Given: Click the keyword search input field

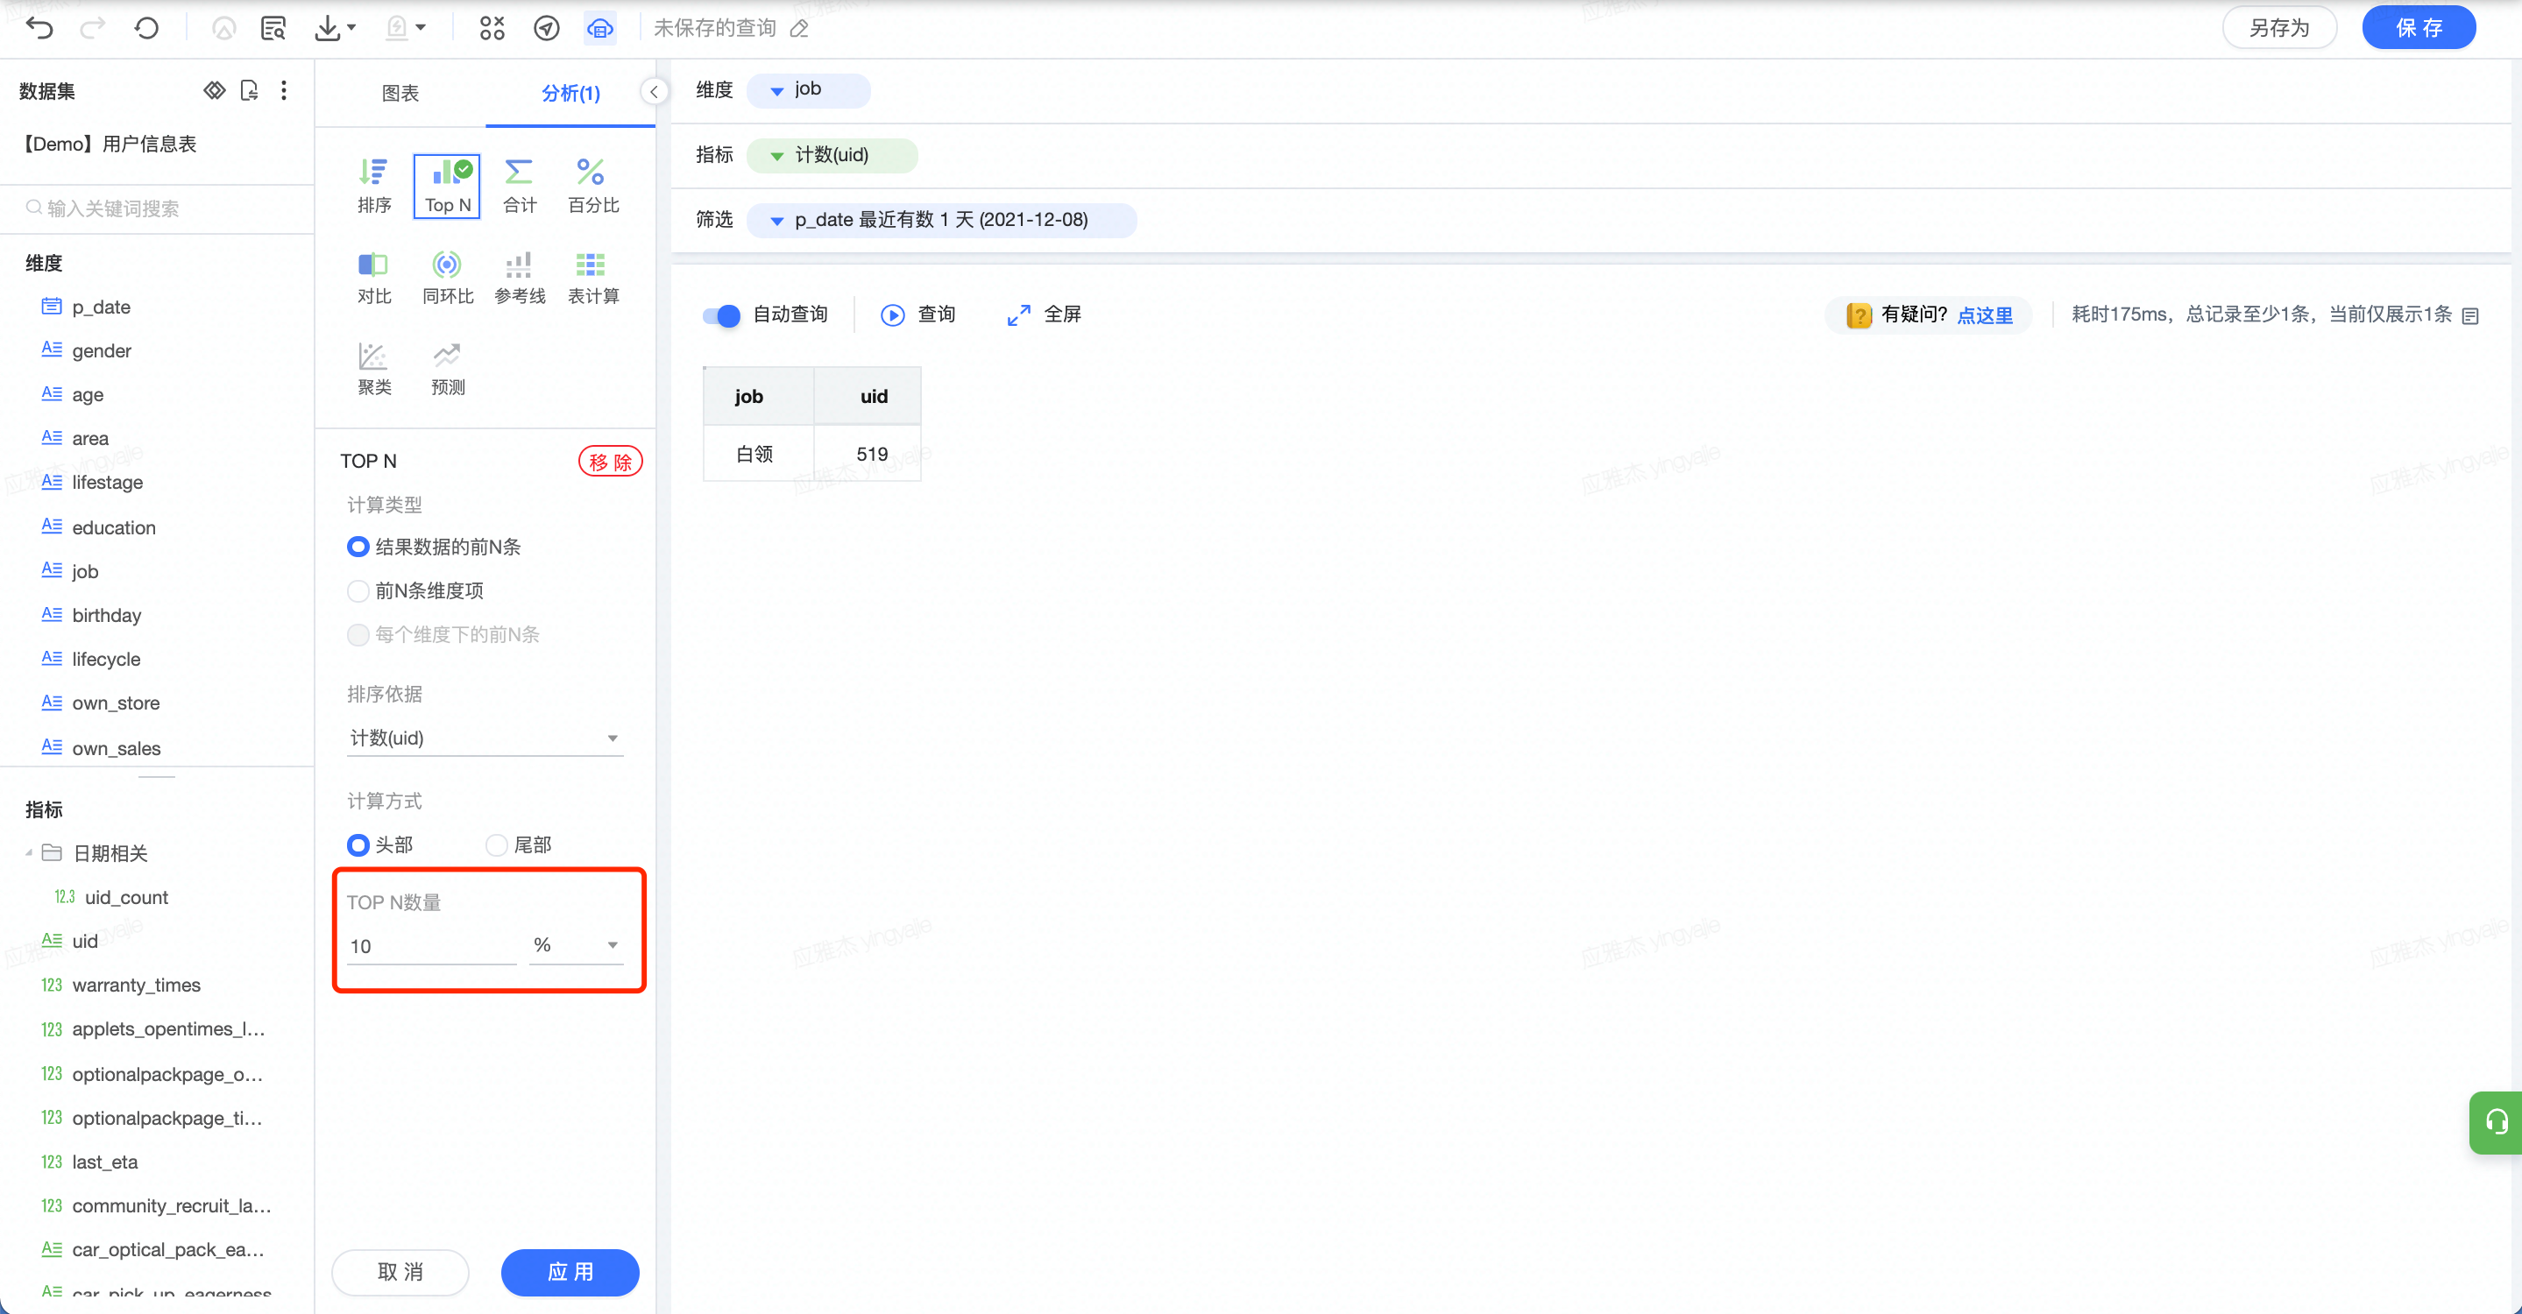Looking at the screenshot, I should click(x=157, y=208).
